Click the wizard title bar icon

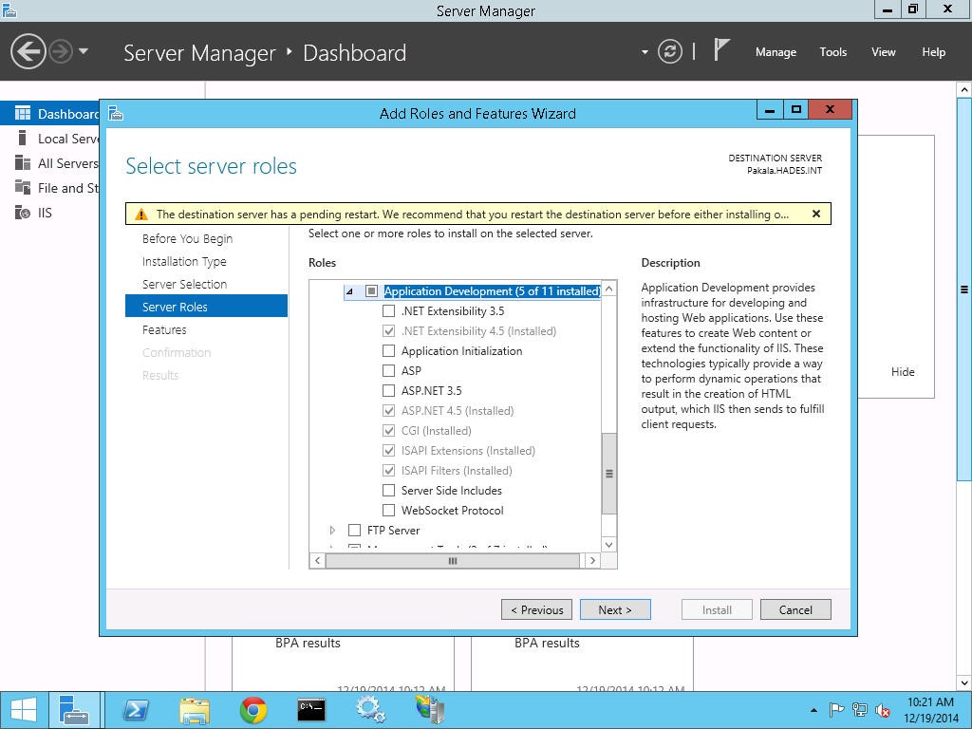(116, 114)
